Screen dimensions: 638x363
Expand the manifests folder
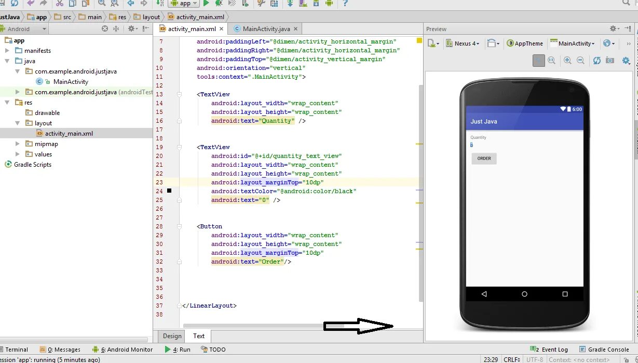tap(7, 51)
